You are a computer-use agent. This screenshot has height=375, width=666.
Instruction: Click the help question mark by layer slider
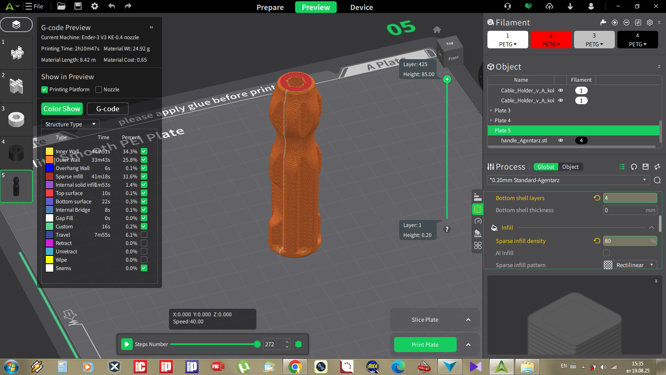[x=447, y=229]
